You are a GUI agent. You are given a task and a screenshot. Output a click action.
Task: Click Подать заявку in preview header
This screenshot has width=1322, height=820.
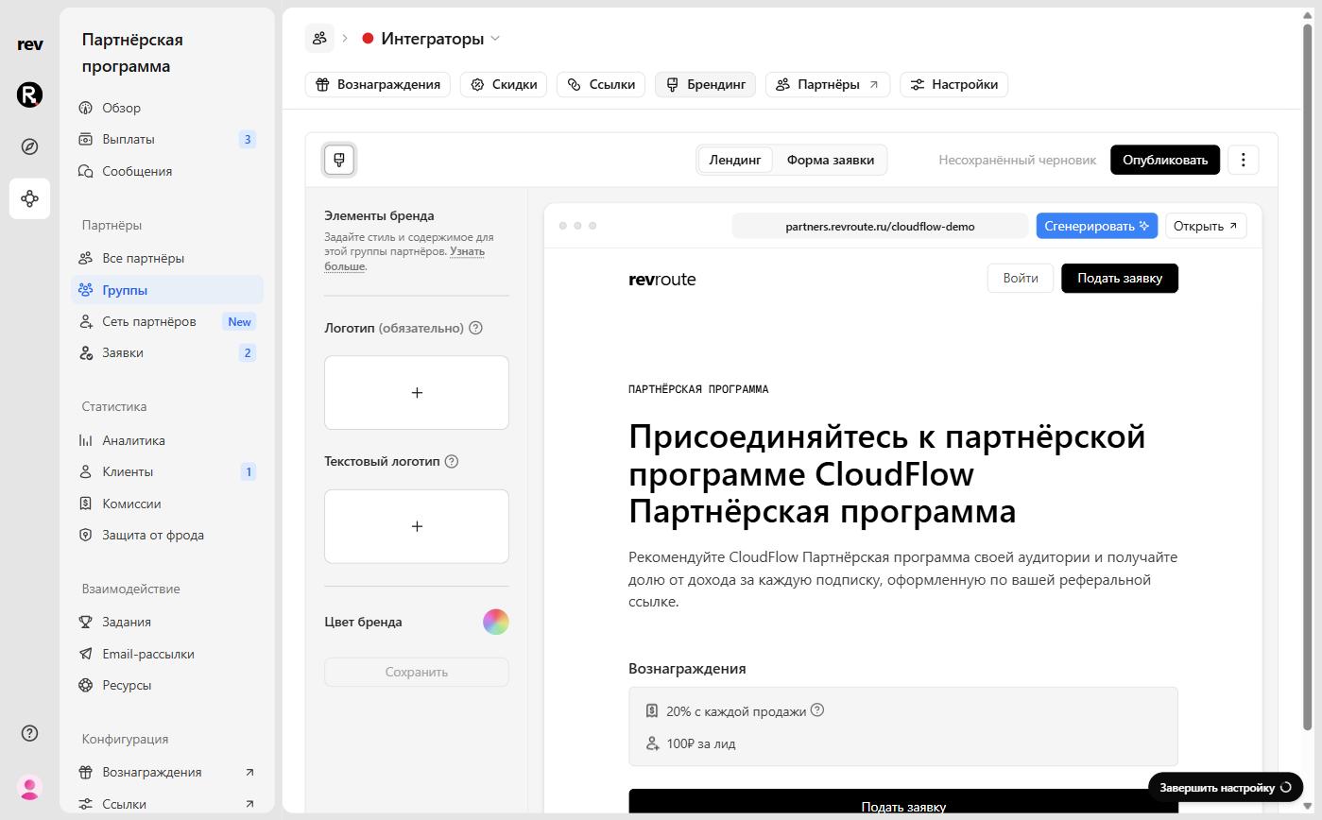pyautogui.click(x=1120, y=278)
